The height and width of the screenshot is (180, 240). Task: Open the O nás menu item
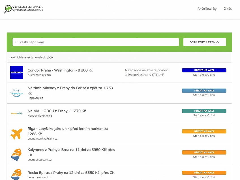pos(228,8)
